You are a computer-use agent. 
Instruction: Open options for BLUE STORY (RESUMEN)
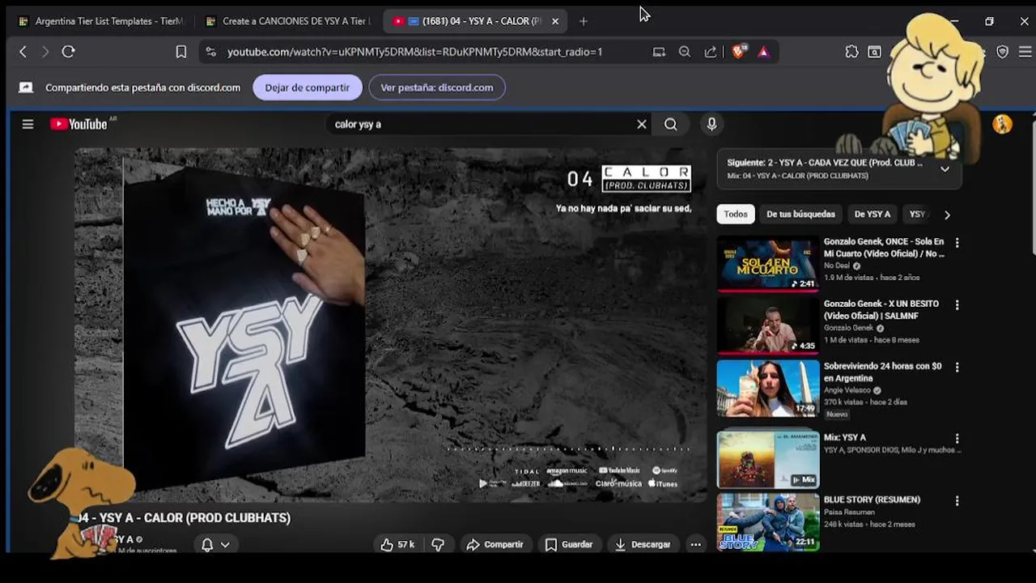[x=957, y=501]
